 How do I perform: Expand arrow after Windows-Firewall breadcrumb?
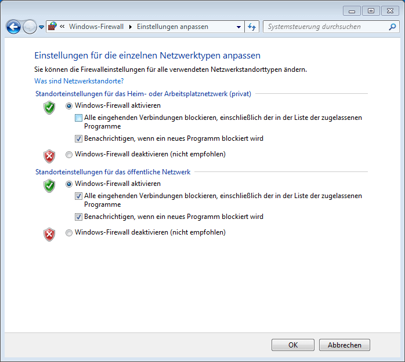pyautogui.click(x=131, y=27)
